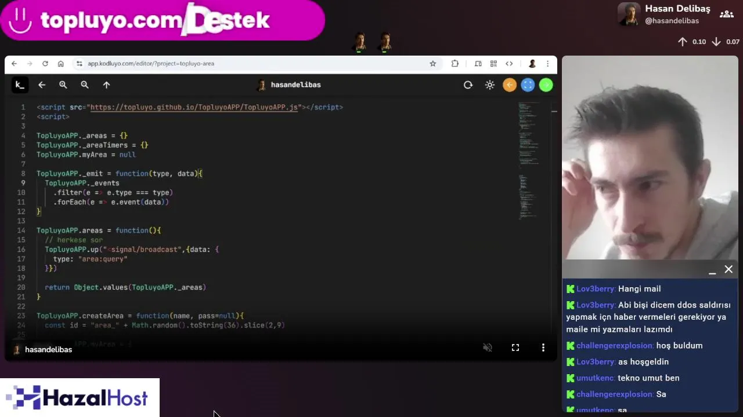Open the browser three-dot menu
The width and height of the screenshot is (743, 417).
point(547,64)
